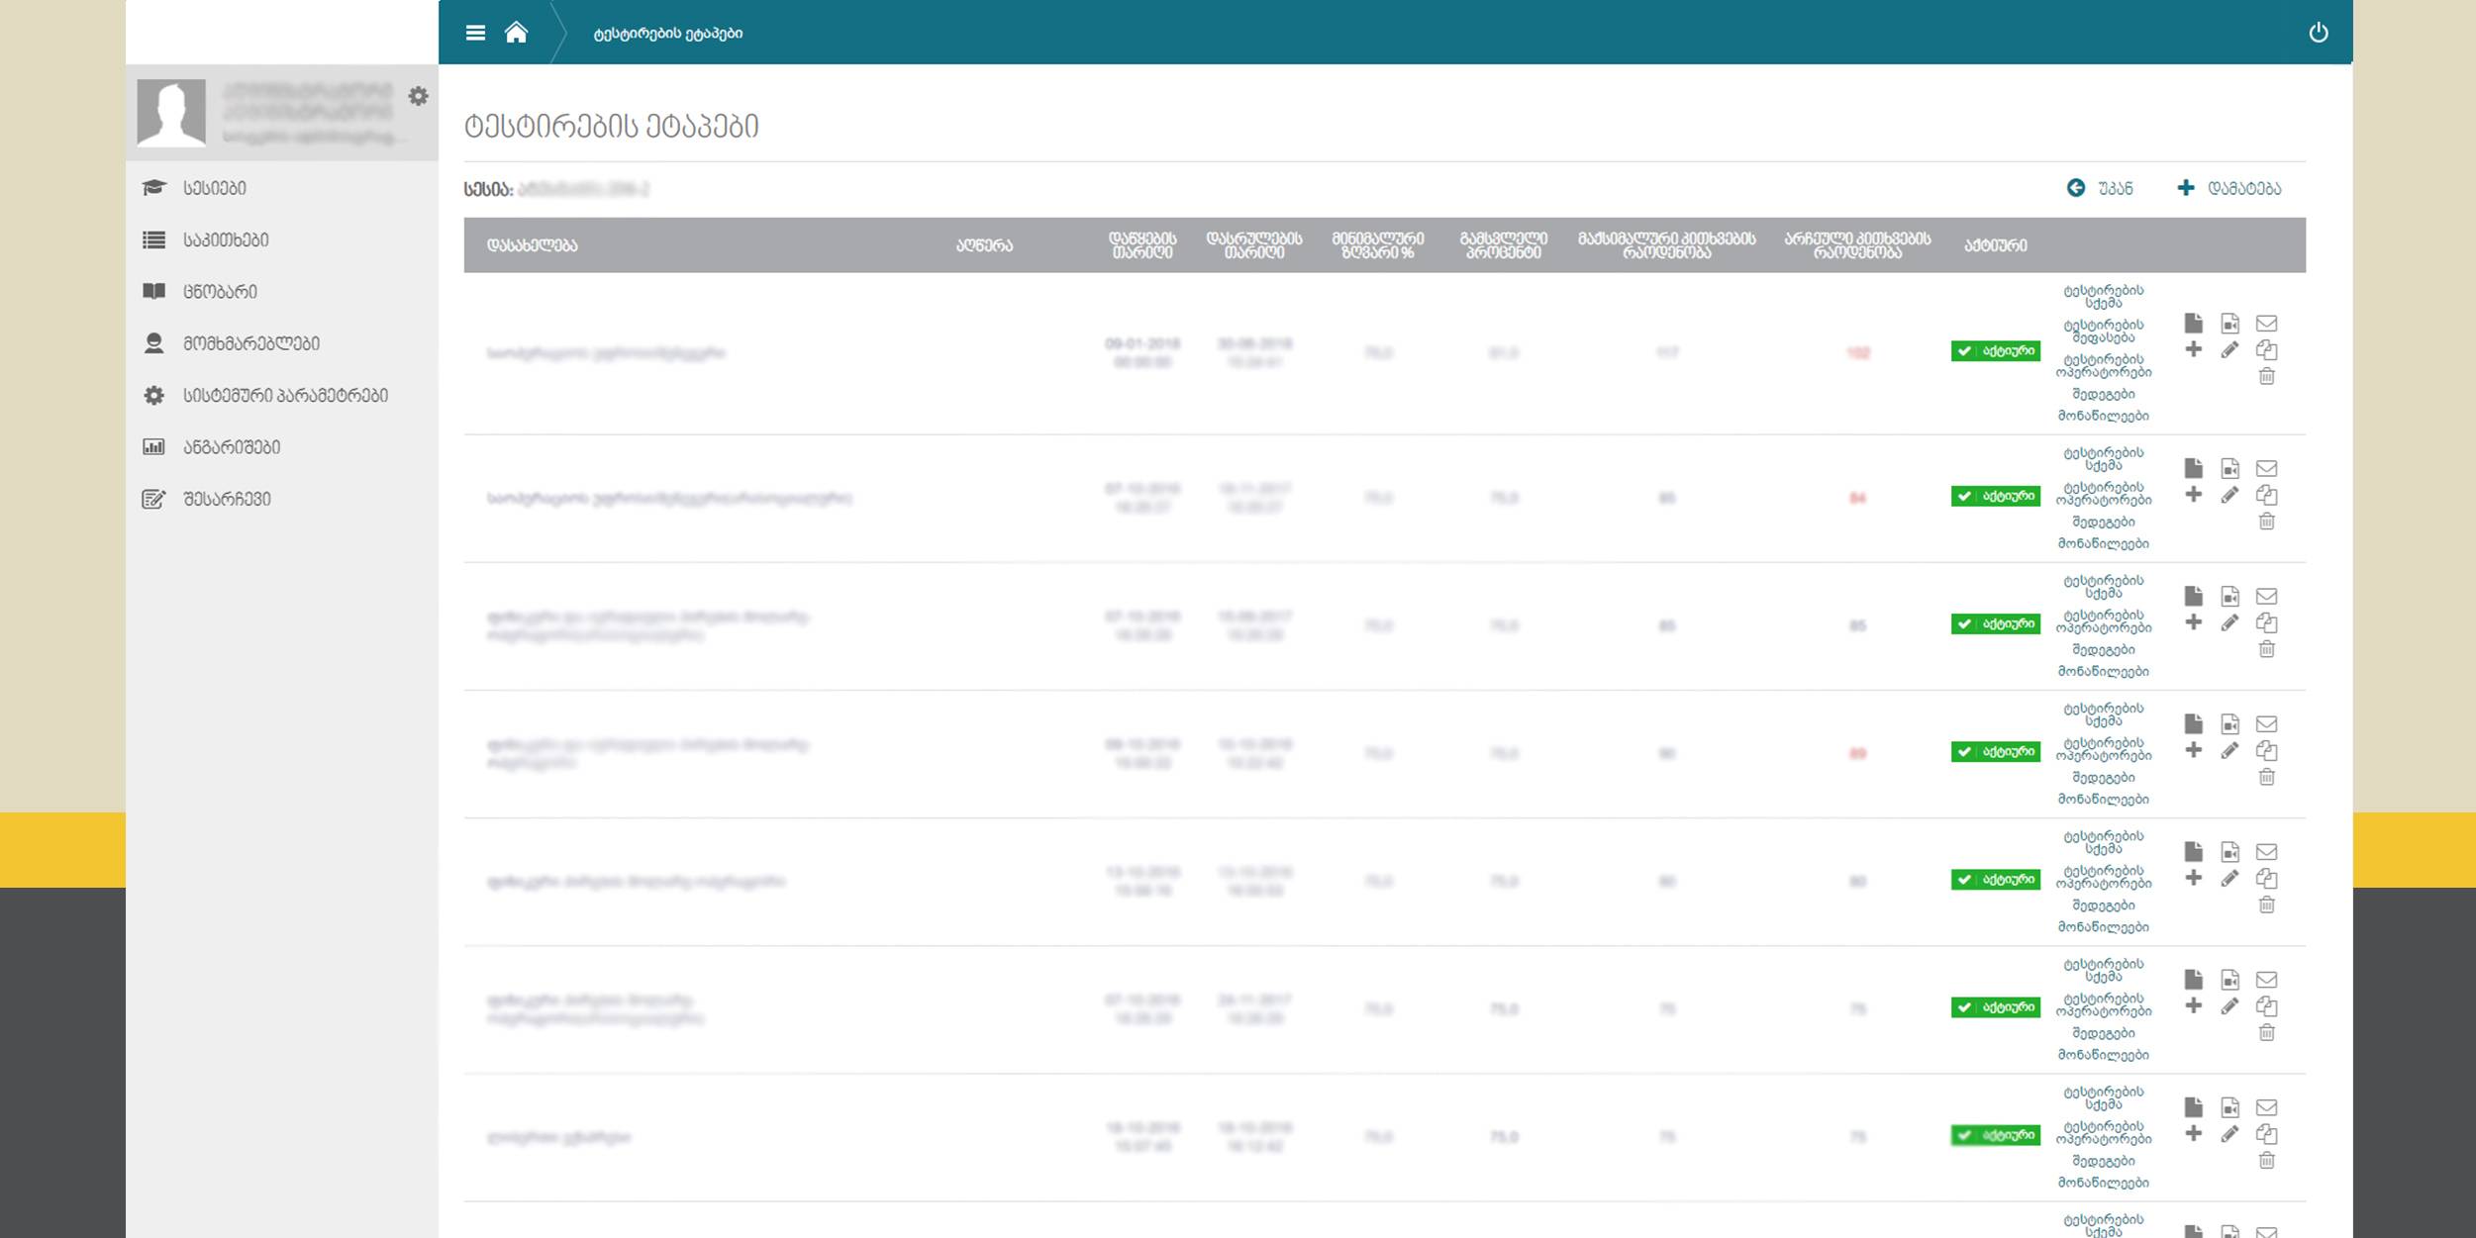The width and height of the screenshot is (2476, 1238).
Task: Click the copy icon in first row
Action: click(x=2266, y=349)
